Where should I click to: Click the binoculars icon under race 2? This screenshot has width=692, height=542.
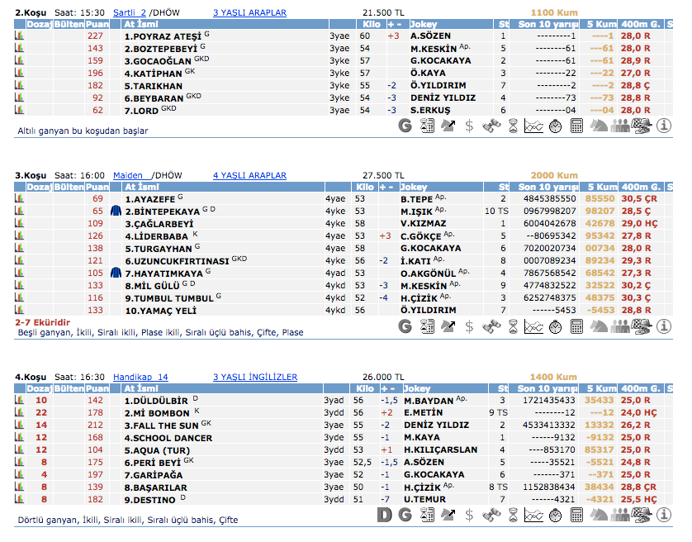click(x=491, y=126)
